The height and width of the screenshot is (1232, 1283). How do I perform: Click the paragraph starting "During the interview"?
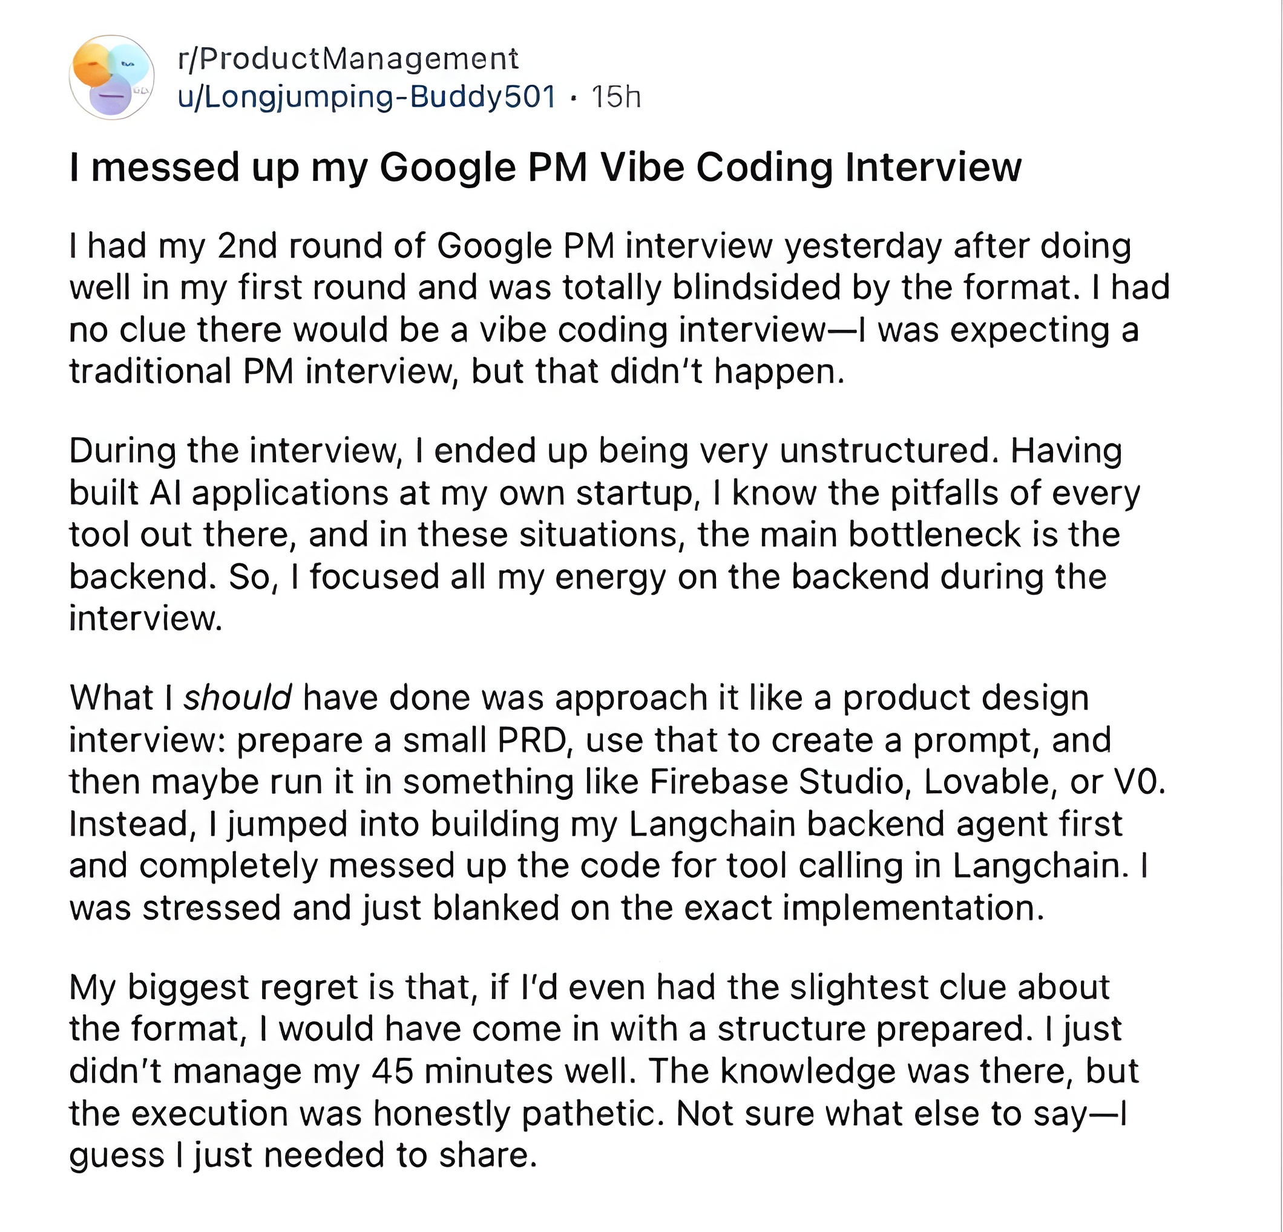coord(605,534)
